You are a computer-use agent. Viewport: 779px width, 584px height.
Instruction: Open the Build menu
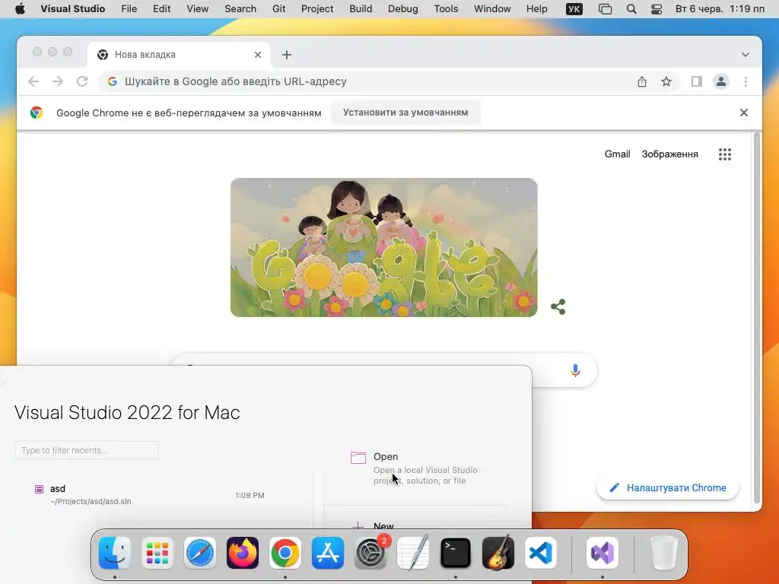coord(361,9)
